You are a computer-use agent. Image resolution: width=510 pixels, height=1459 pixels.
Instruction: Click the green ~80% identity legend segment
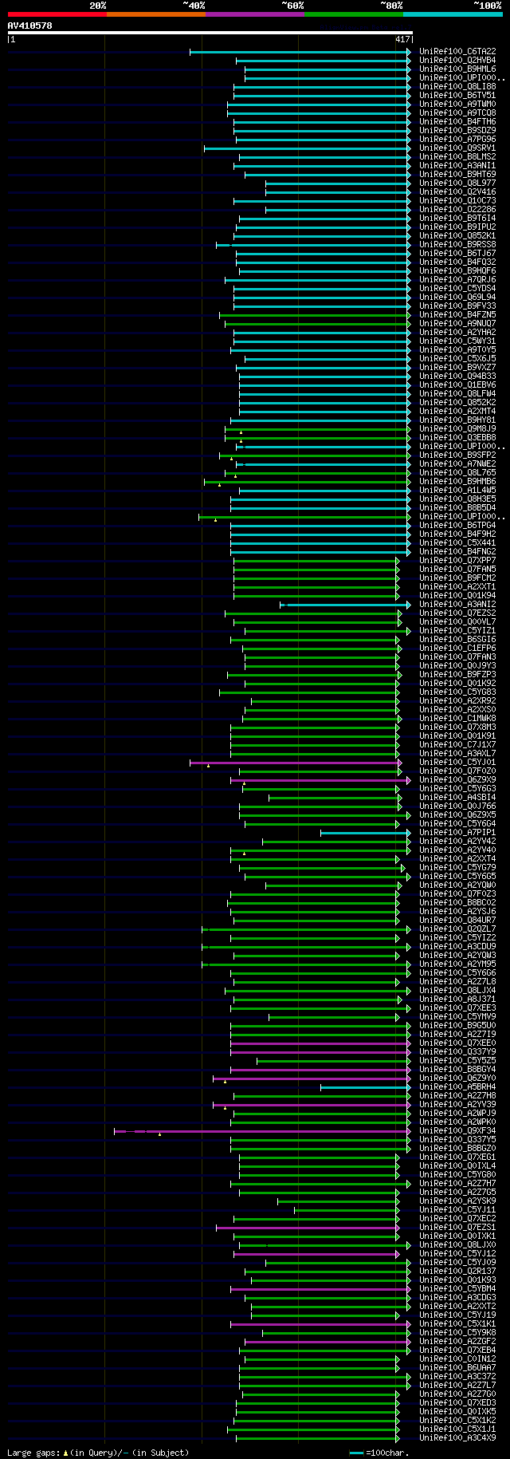pyautogui.click(x=353, y=14)
